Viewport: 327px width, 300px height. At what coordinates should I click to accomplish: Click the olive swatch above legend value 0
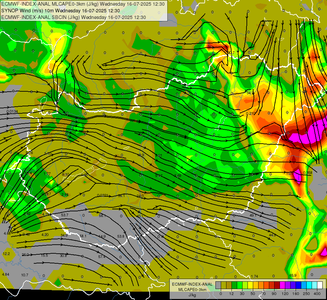click(223, 285)
